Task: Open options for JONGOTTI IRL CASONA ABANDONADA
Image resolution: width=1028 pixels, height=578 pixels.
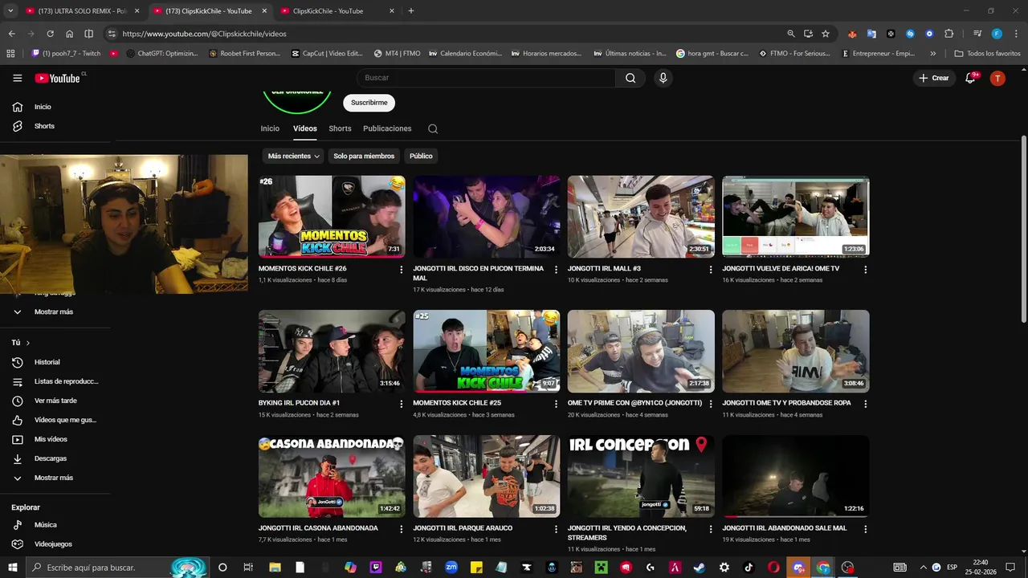Action: 402,530
